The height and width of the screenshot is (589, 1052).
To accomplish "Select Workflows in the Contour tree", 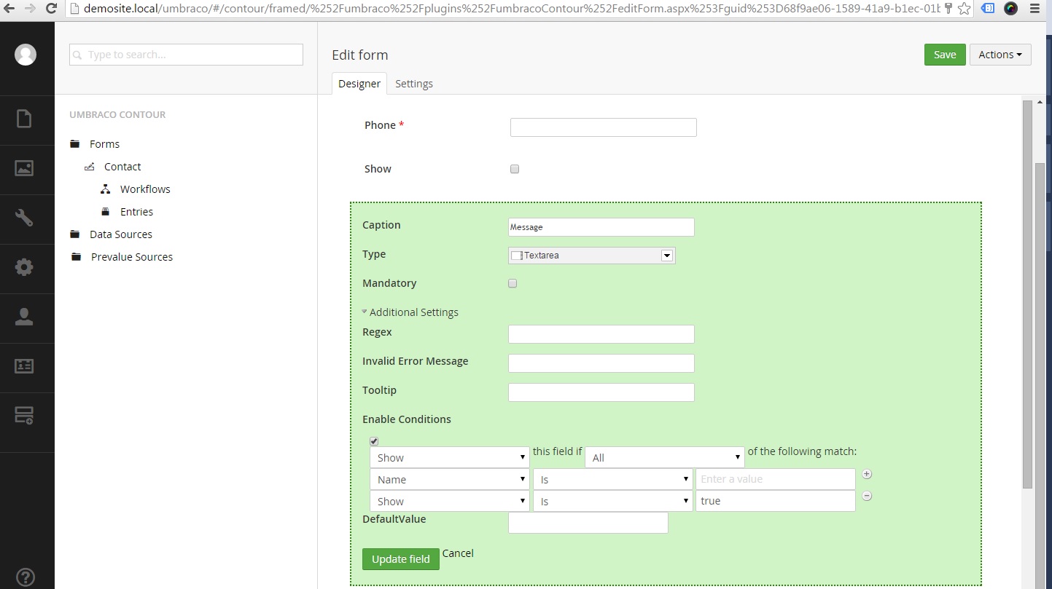I will coord(145,189).
